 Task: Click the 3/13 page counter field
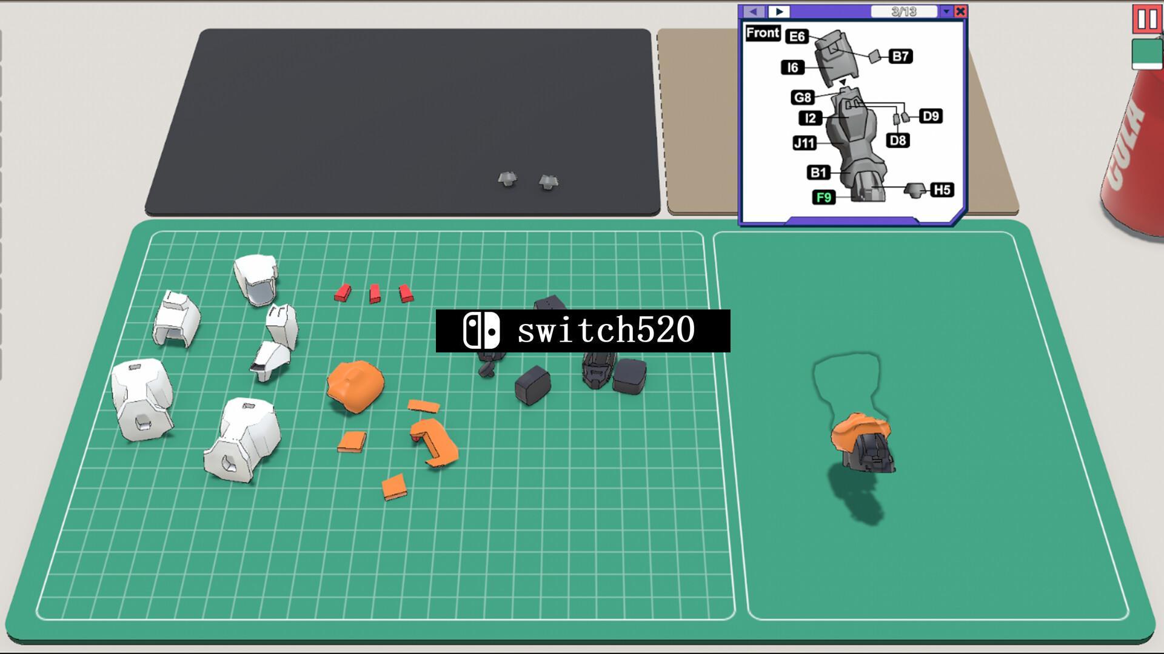coord(903,10)
